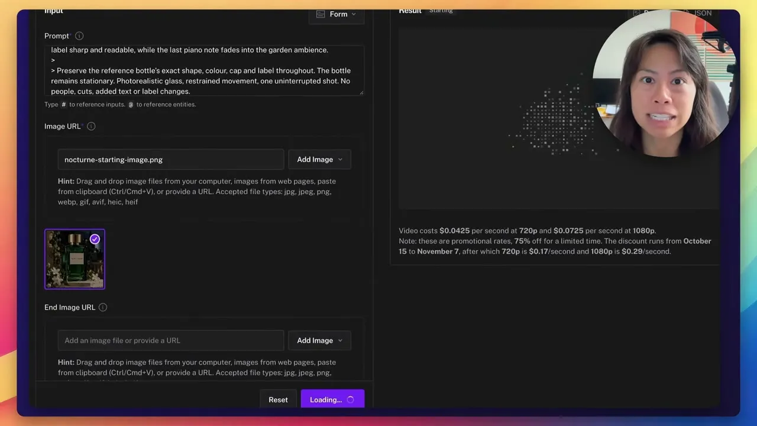Screen dimensions: 757x426
Task: Click the 'End Image URL' field label
Action: coord(70,308)
